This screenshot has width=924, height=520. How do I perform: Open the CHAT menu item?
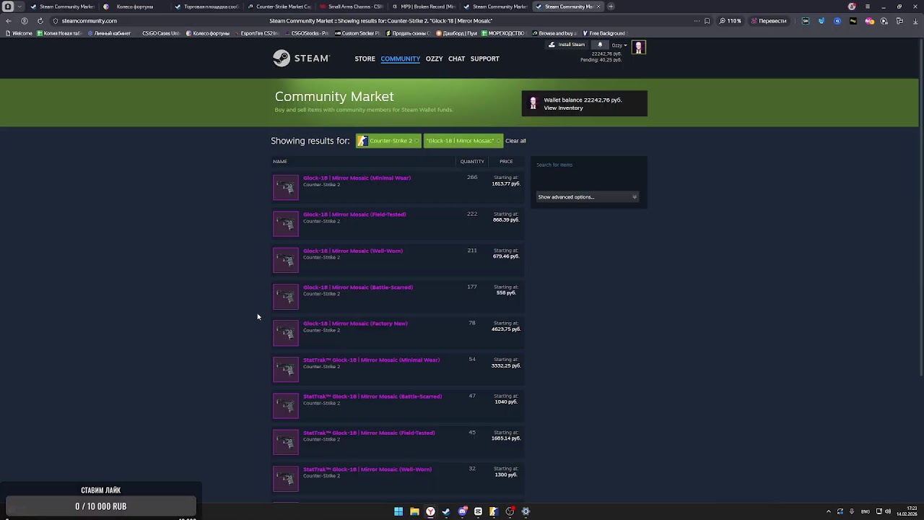[x=456, y=58]
